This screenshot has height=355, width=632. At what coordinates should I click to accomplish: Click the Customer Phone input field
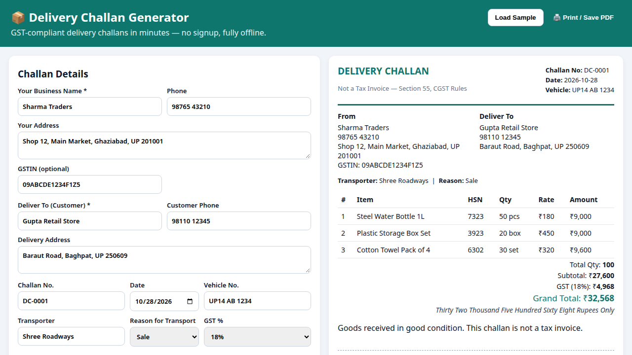click(239, 221)
